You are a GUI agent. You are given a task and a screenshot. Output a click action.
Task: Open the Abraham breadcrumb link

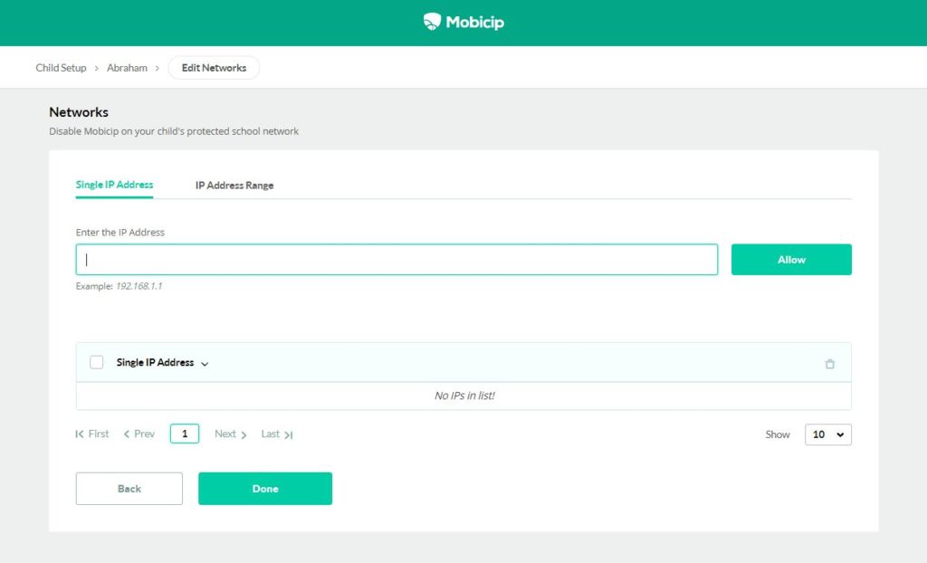[x=127, y=67]
